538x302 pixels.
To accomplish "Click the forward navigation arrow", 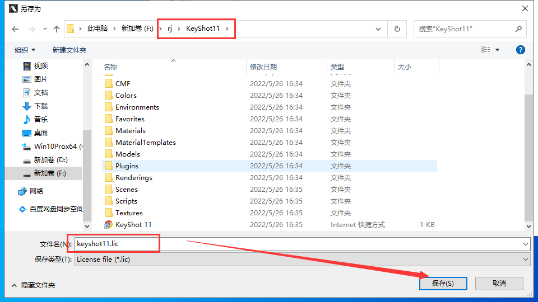I will (x=31, y=29).
